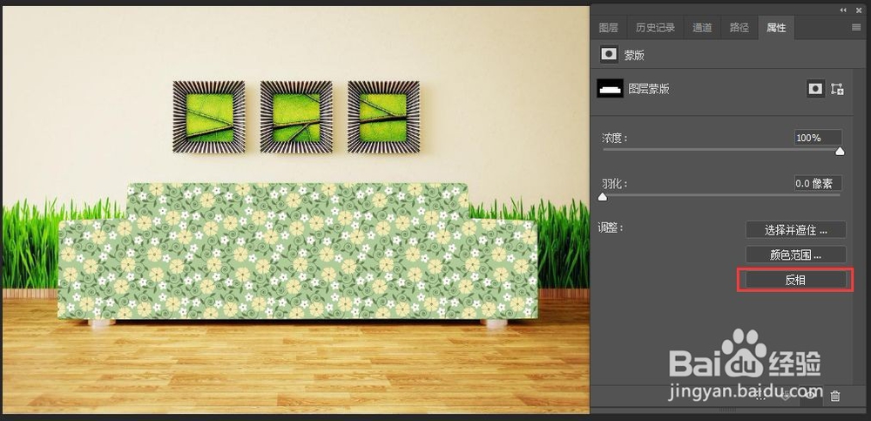Image resolution: width=871 pixels, height=421 pixels.
Task: Switch to the 图层 tab
Action: [608, 28]
